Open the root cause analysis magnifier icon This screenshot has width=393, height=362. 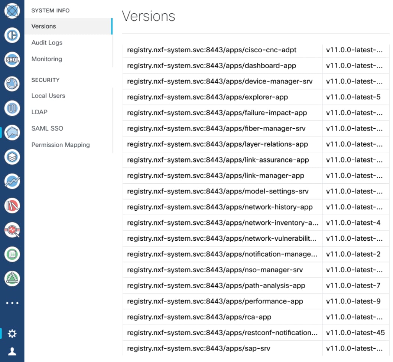[x=12, y=230]
